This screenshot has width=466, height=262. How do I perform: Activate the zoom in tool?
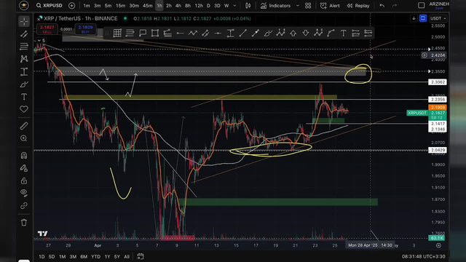click(x=24, y=138)
